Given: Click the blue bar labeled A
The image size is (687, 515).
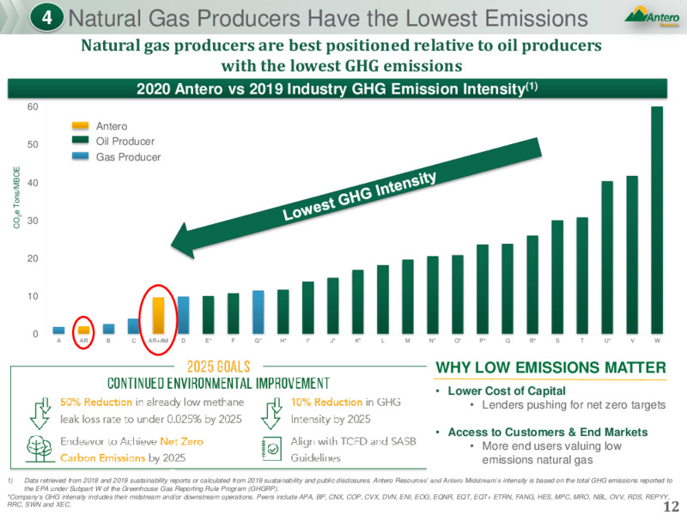Looking at the screenshot, I should click(58, 330).
